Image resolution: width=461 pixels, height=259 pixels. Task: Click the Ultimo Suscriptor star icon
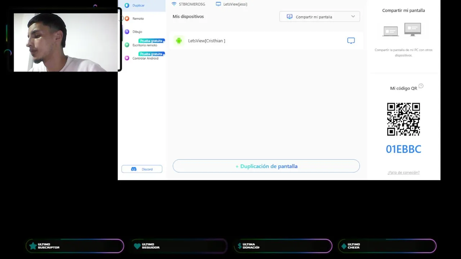(x=33, y=246)
